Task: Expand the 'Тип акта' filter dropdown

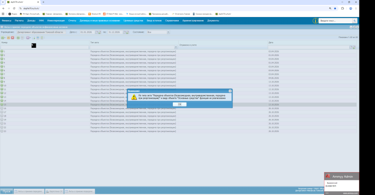Action: [x=176, y=47]
